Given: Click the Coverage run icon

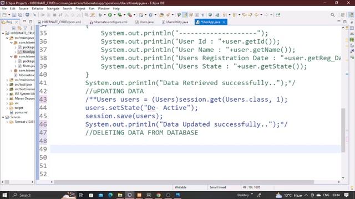Looking at the screenshot, I should point(120,15).
